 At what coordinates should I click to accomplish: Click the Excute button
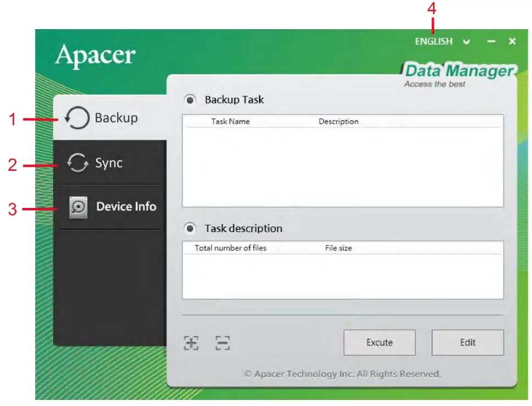[x=379, y=342]
